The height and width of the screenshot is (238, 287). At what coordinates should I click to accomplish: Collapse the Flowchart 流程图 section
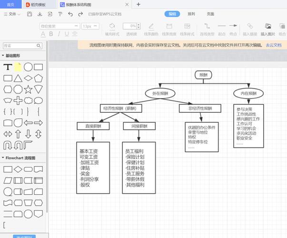coord(3,158)
